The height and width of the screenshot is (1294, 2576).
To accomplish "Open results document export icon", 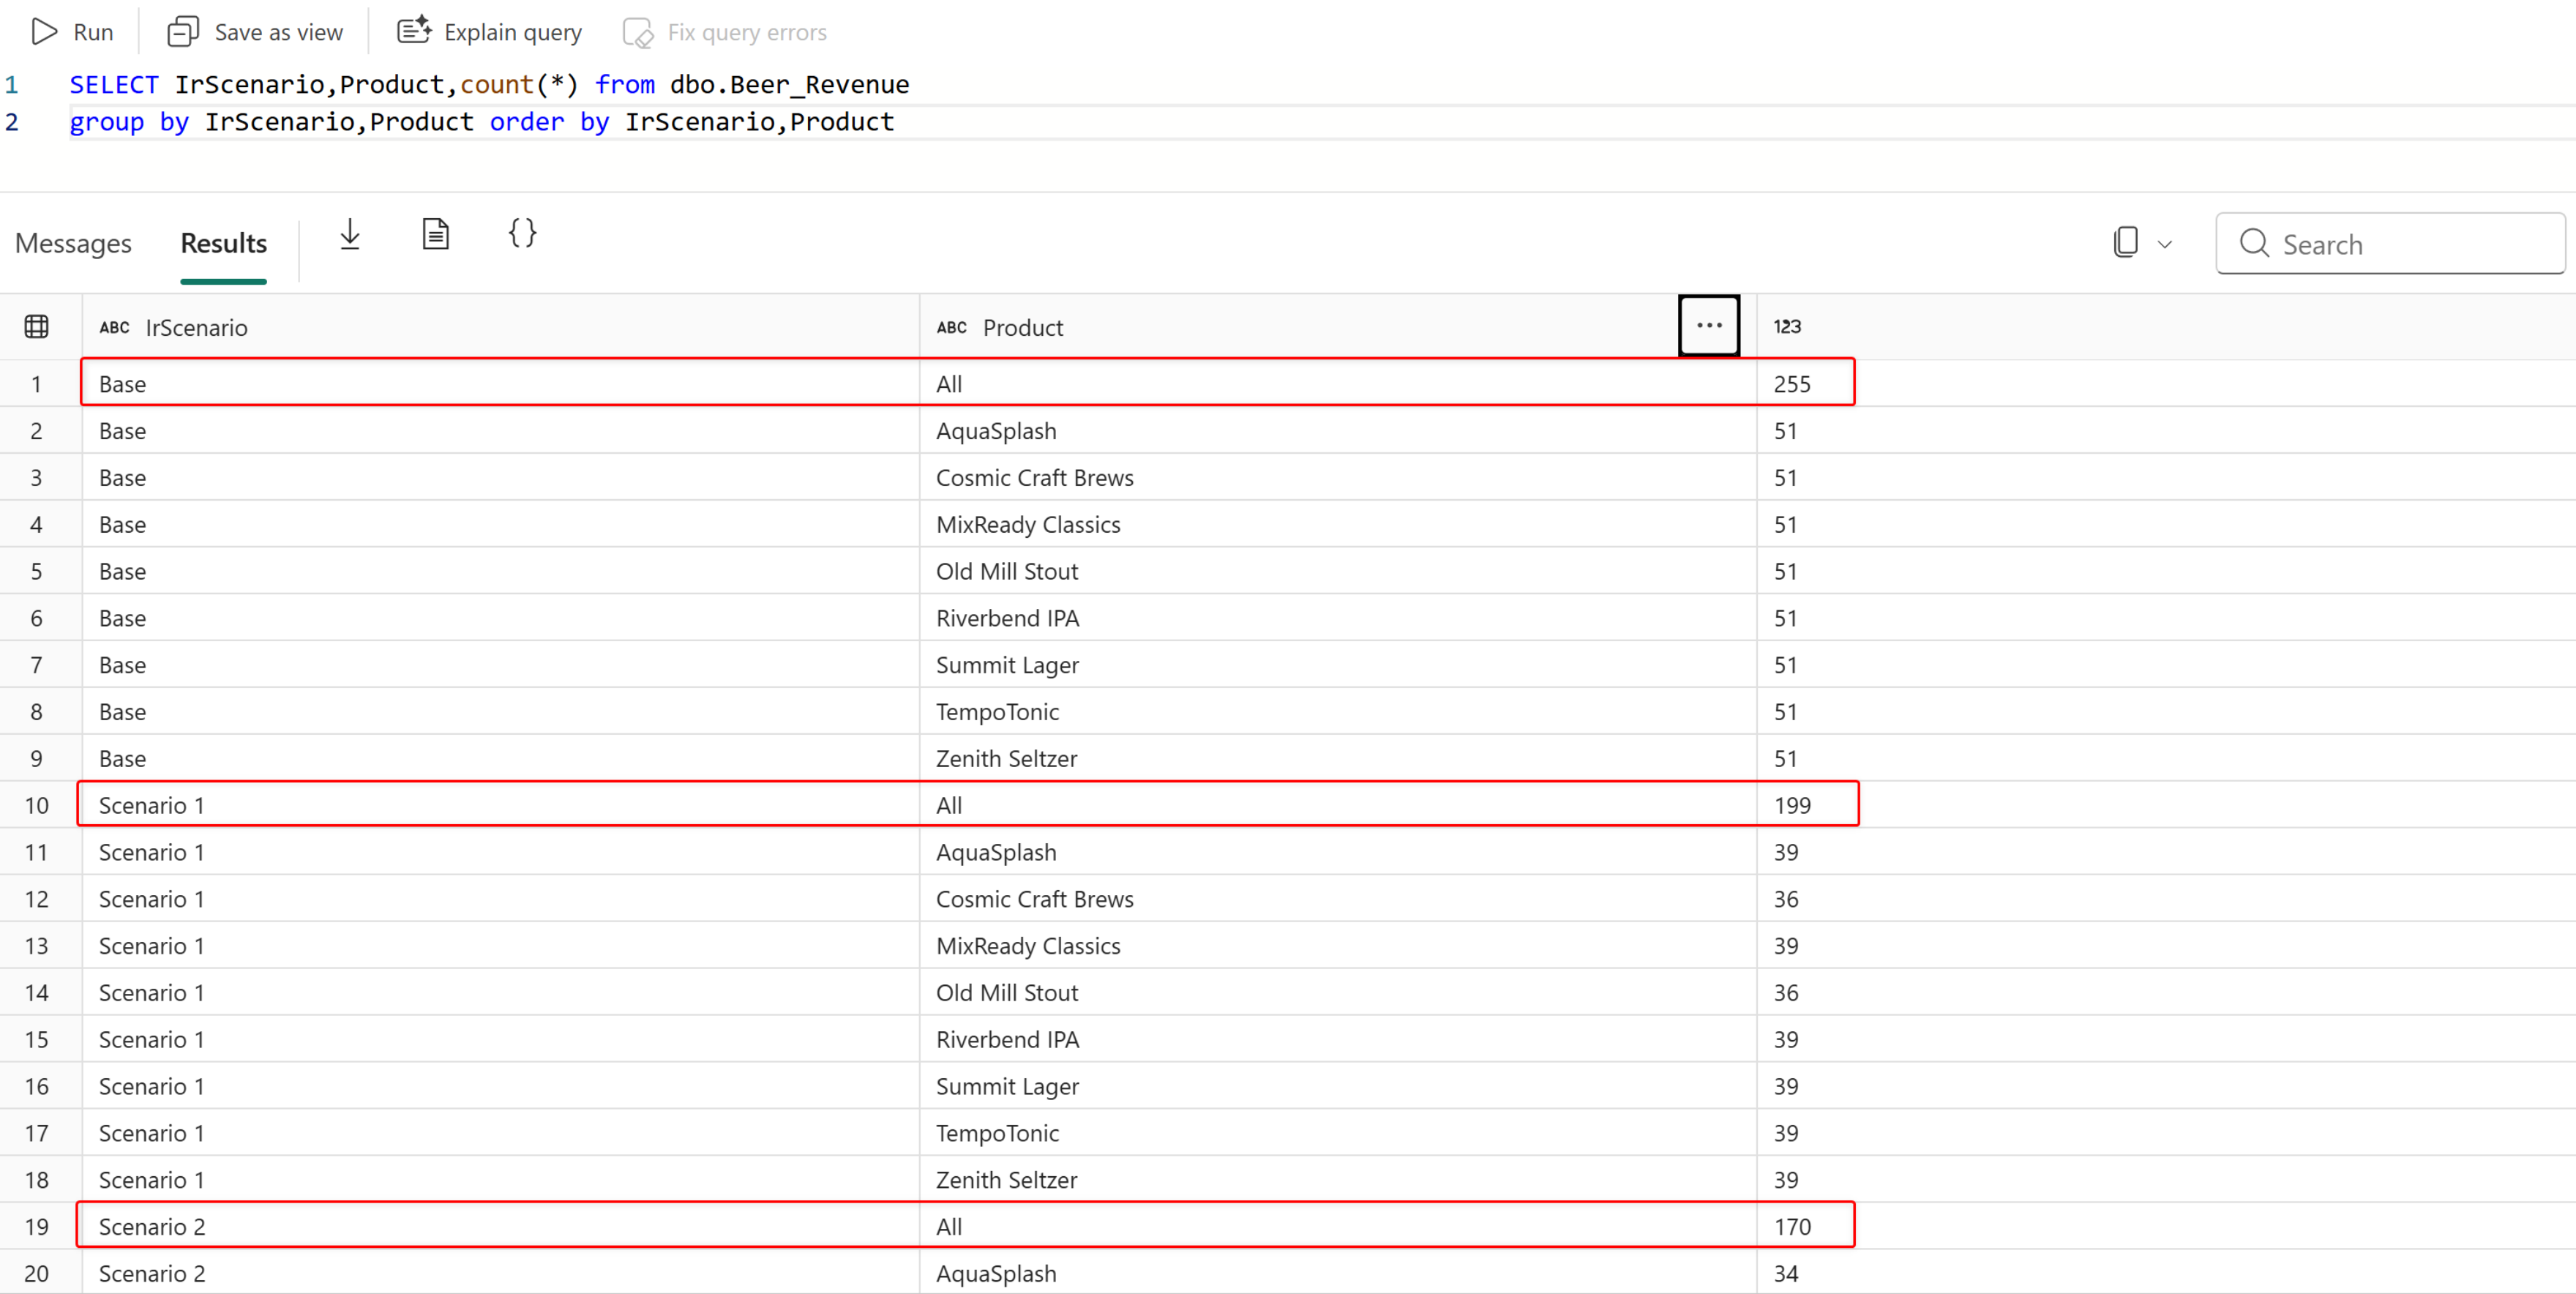I will pos(435,235).
